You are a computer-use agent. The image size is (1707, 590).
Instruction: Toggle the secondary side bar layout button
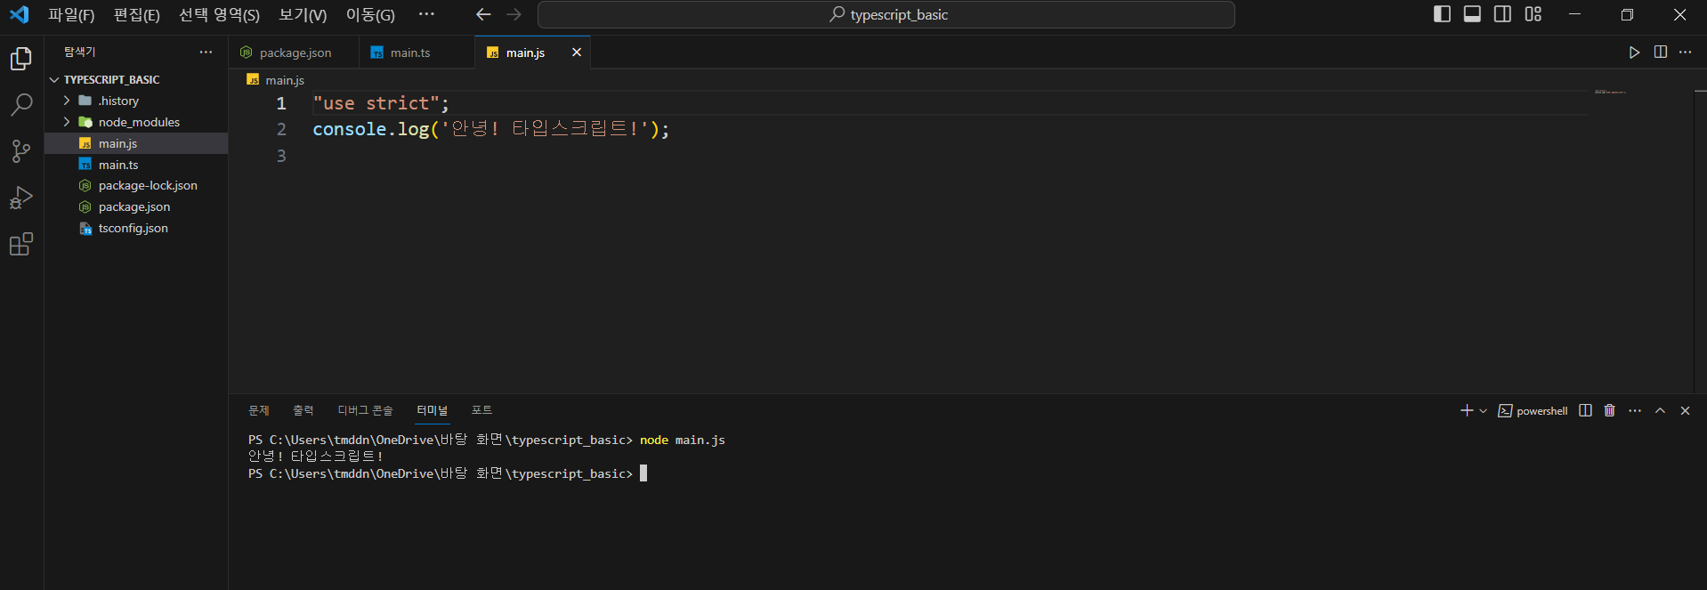(1503, 14)
